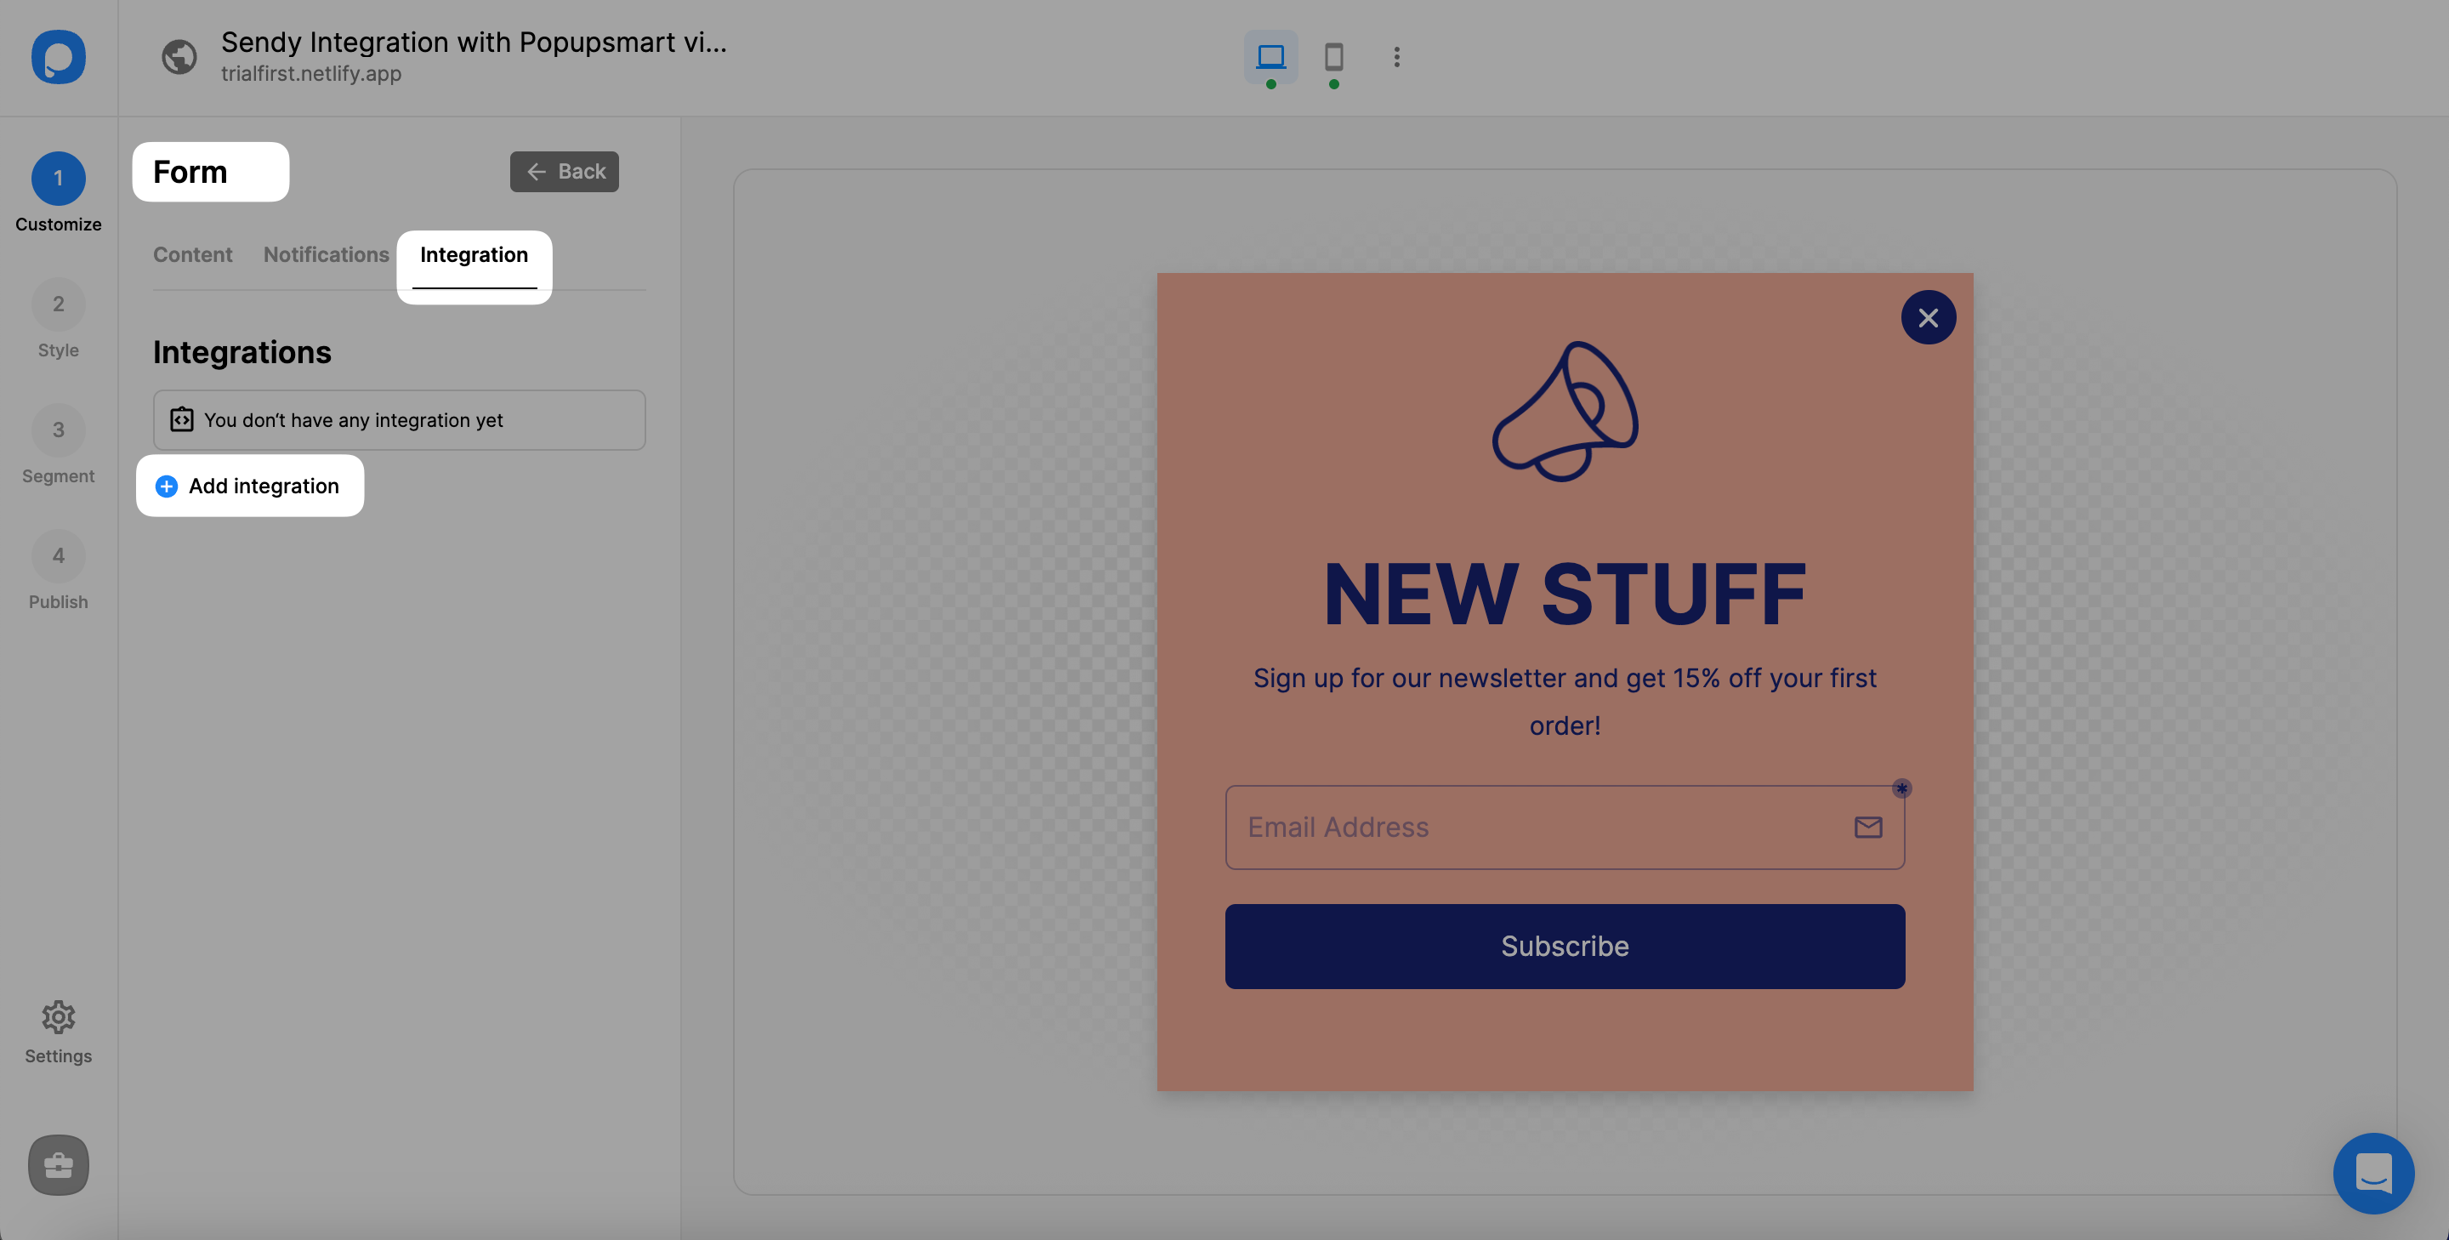This screenshot has width=2449, height=1240.
Task: Click the Settings gear icon
Action: [x=57, y=1017]
